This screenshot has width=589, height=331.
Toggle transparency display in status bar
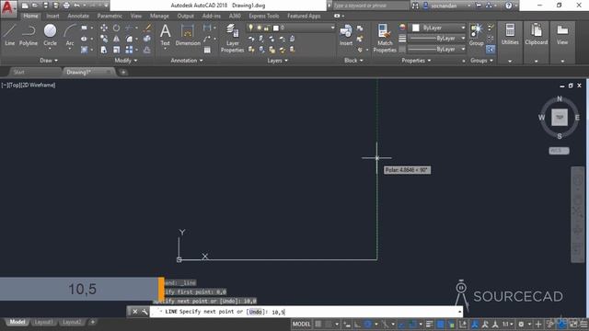[440, 324]
